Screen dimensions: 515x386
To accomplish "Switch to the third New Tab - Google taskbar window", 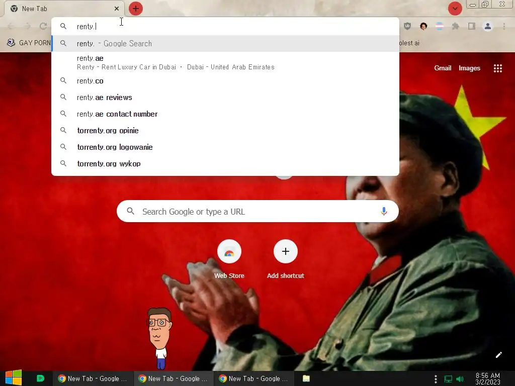I will pyautogui.click(x=254, y=378).
